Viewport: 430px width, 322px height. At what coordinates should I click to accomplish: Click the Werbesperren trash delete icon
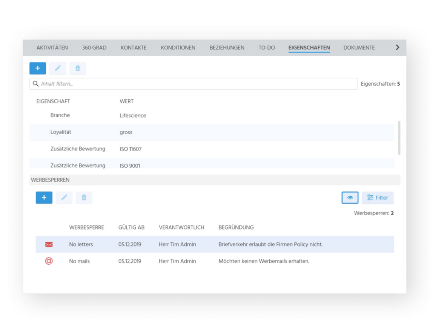[x=84, y=198]
